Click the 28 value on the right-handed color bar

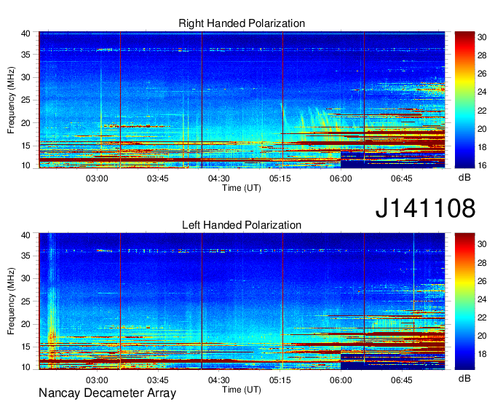coord(482,55)
